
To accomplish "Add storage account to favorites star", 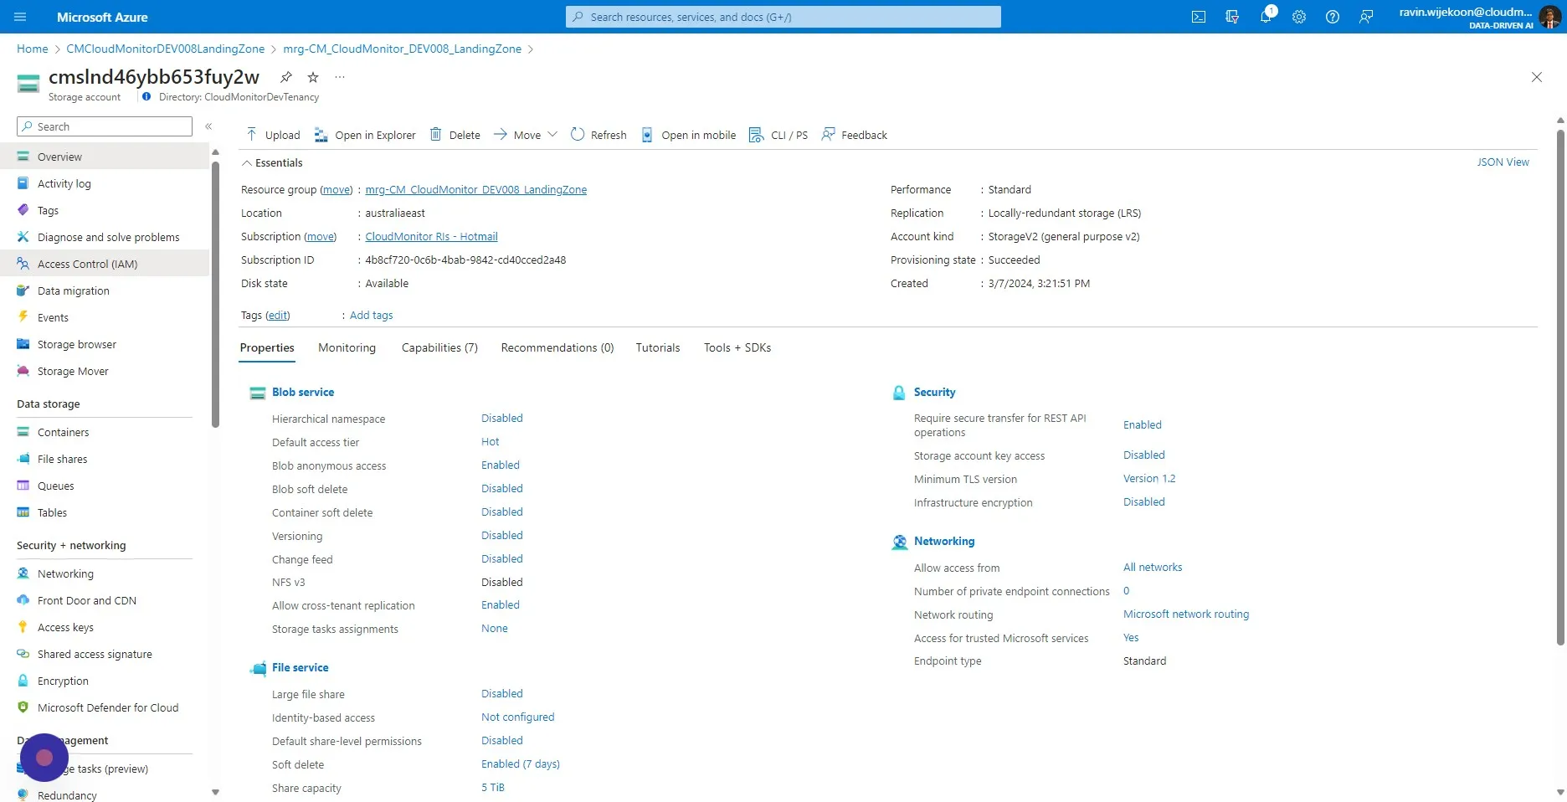I will pos(313,77).
